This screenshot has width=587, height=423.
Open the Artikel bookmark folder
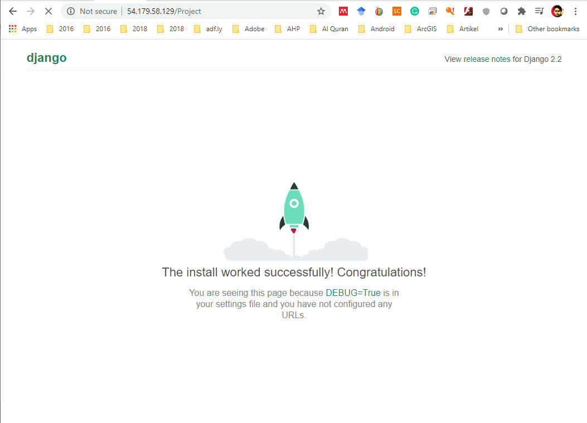click(463, 29)
